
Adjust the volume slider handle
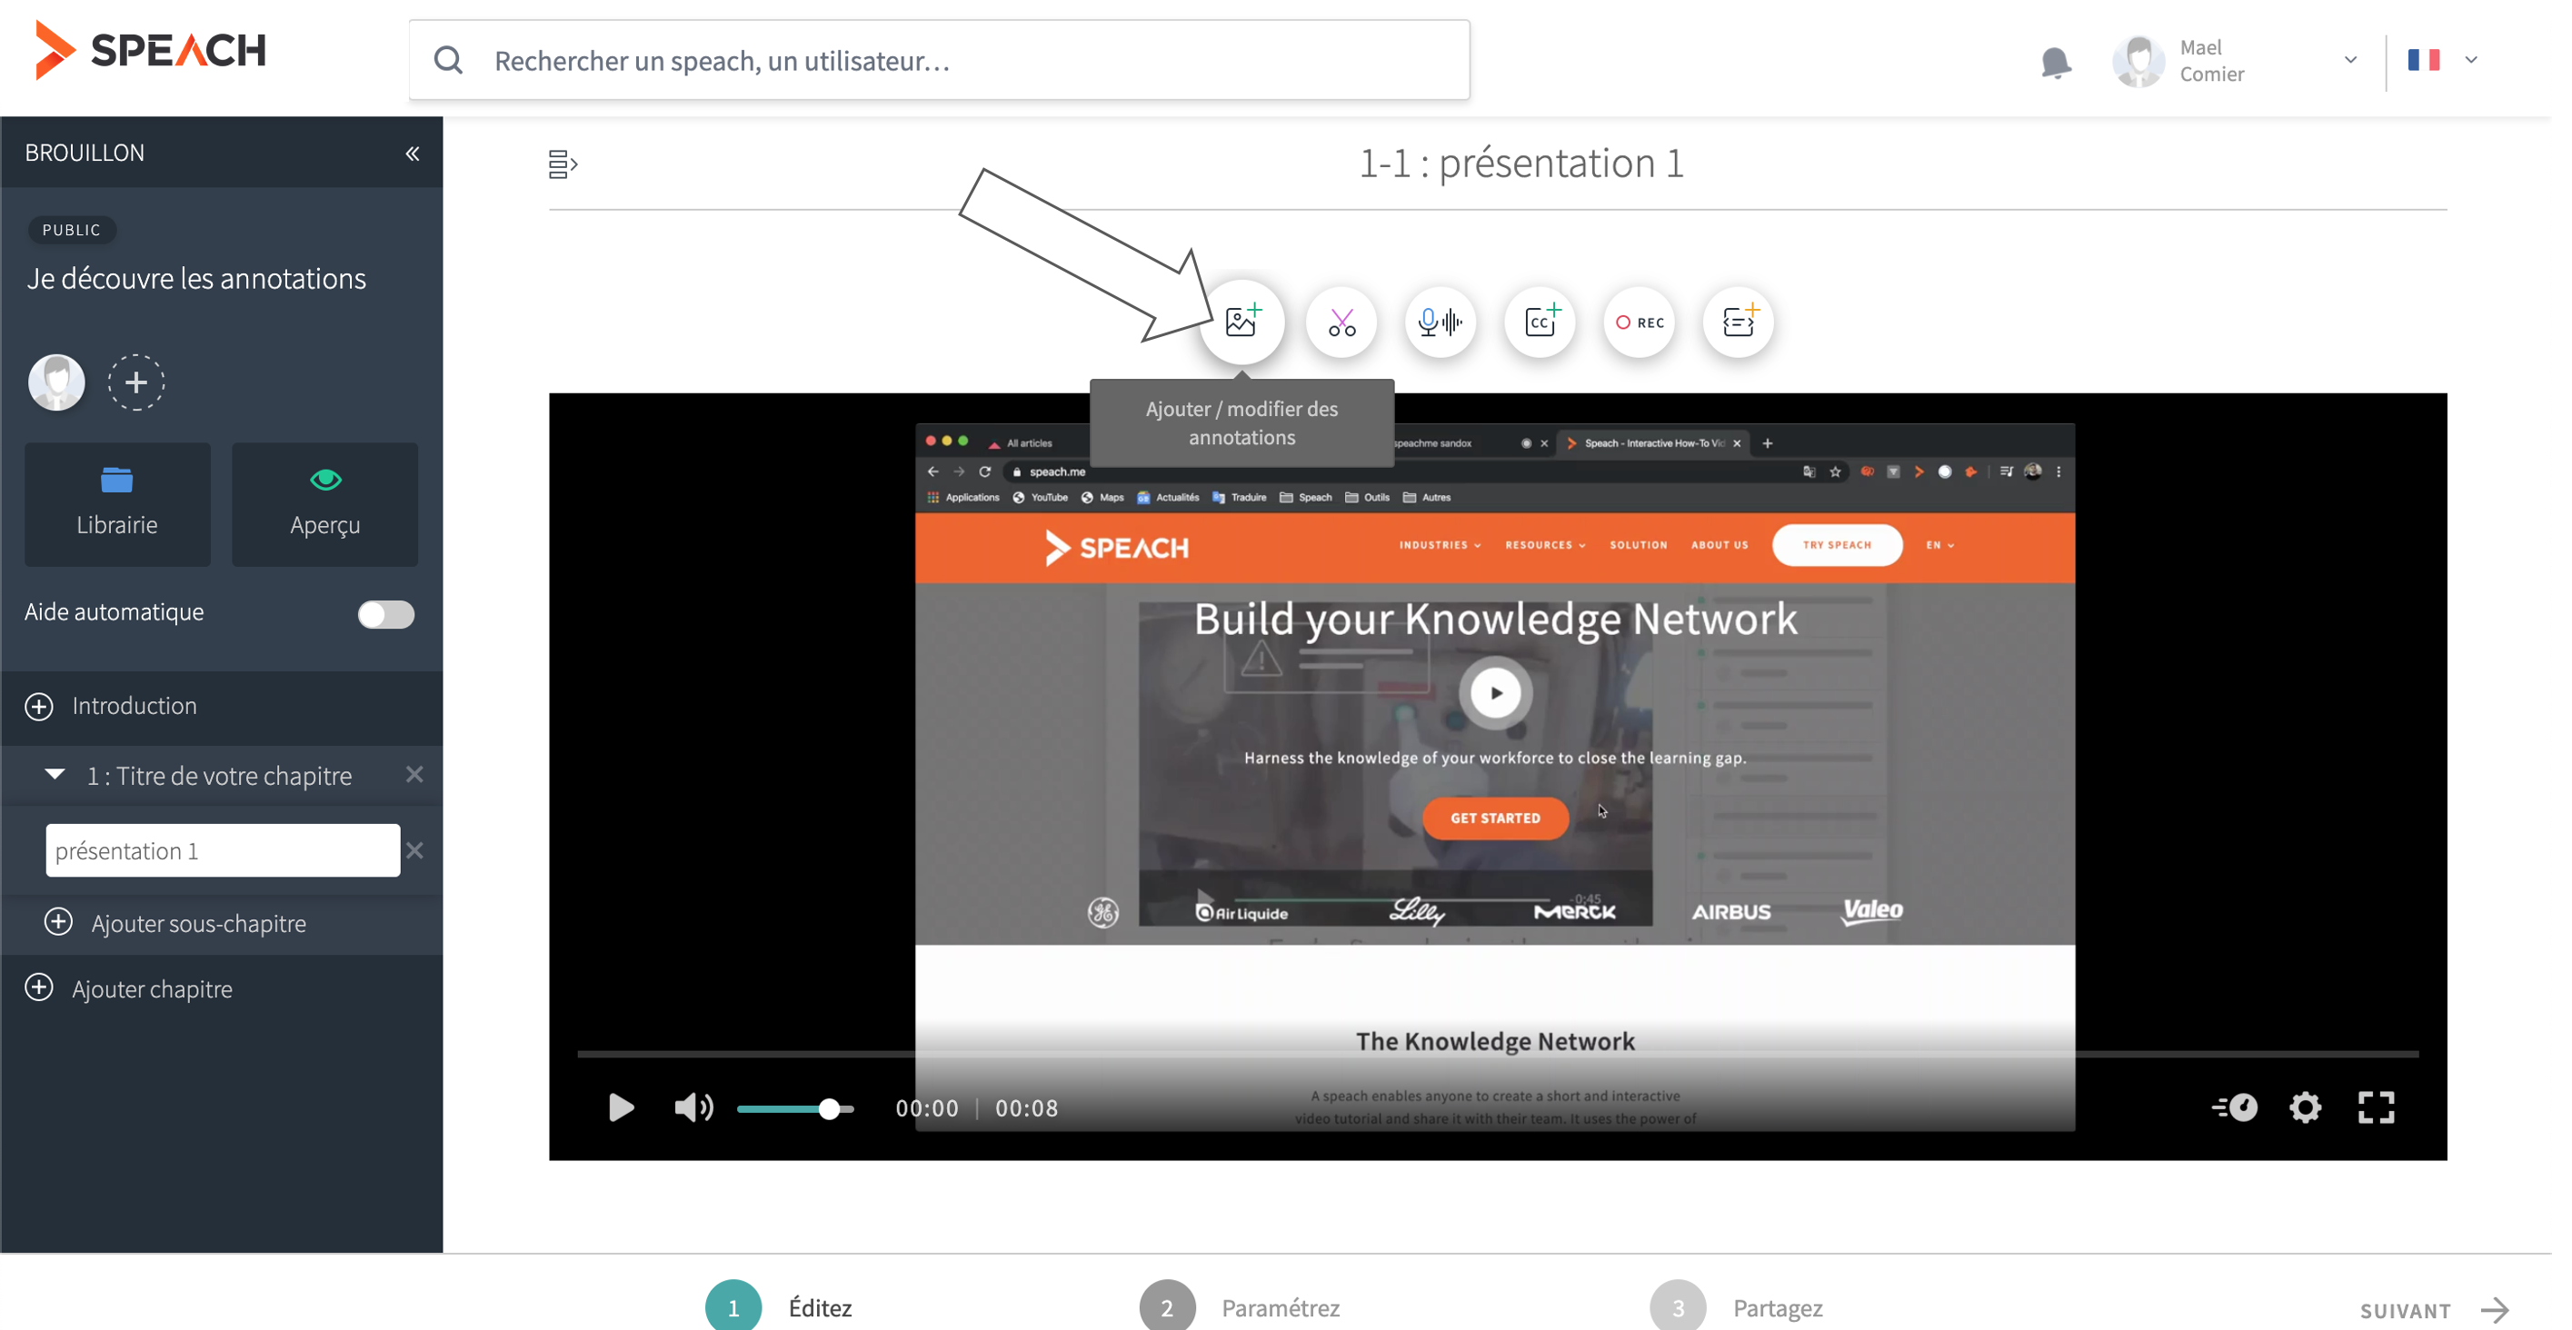(x=829, y=1108)
